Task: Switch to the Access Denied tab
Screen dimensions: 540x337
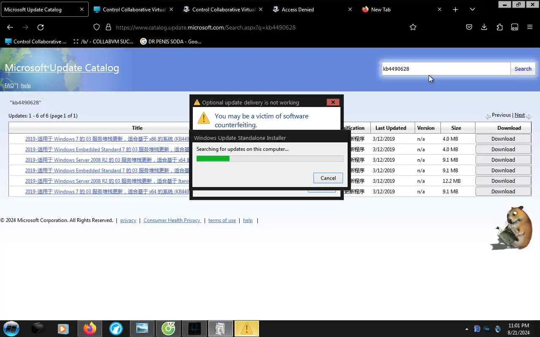Action: point(313,9)
